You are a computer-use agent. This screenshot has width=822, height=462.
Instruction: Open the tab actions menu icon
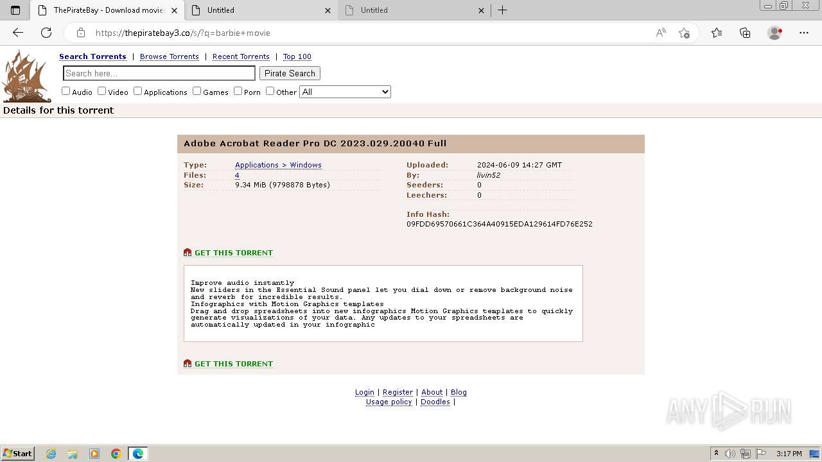15,10
